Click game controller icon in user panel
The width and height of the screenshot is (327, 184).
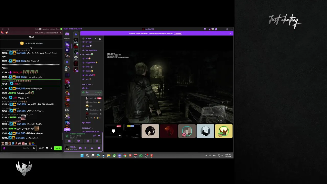80,148
